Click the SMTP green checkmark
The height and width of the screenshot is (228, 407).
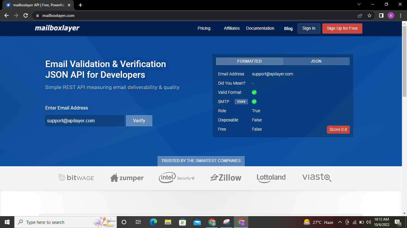pos(254,102)
